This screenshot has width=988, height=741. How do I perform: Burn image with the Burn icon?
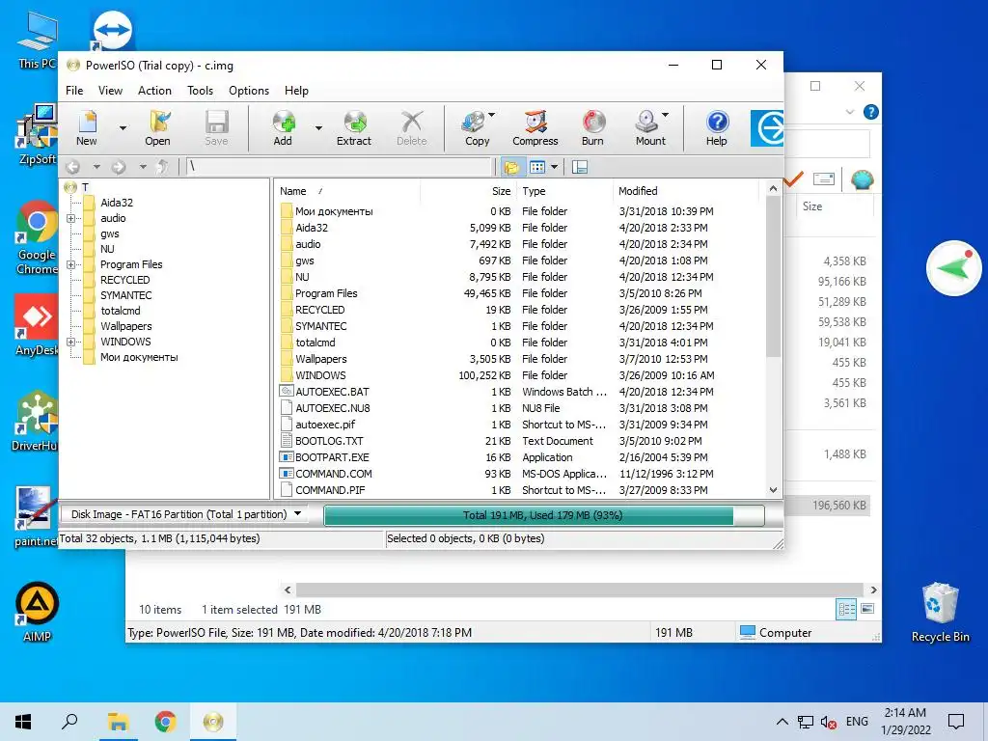(x=593, y=128)
